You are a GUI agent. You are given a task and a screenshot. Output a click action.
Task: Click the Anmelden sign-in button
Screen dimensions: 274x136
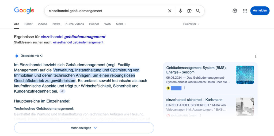pyautogui.click(x=260, y=11)
